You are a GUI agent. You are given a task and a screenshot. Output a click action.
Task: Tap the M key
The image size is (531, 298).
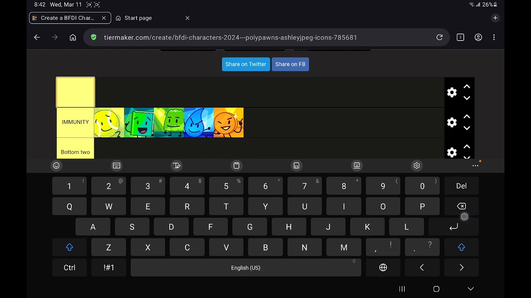point(344,248)
